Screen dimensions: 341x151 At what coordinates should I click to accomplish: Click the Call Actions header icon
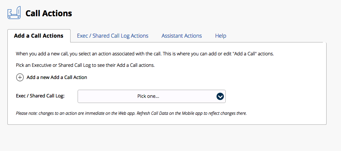(x=14, y=13)
